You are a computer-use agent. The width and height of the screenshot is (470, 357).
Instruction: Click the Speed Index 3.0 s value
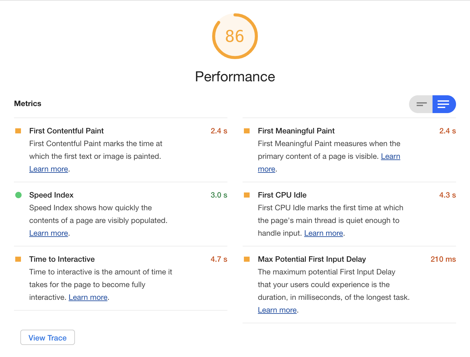pyautogui.click(x=219, y=195)
